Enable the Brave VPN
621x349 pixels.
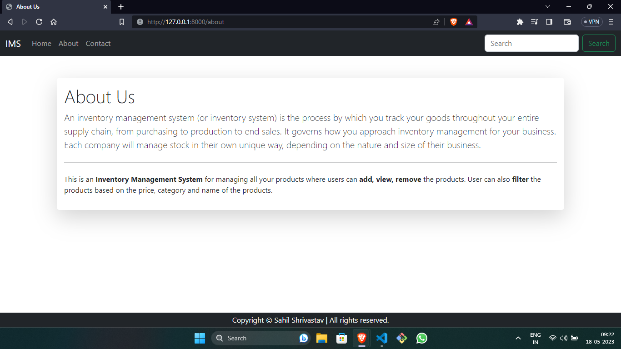(591, 21)
